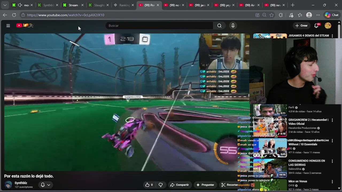Open the Synthblz channel name link
This screenshot has width=342, height=192.
[21, 183]
